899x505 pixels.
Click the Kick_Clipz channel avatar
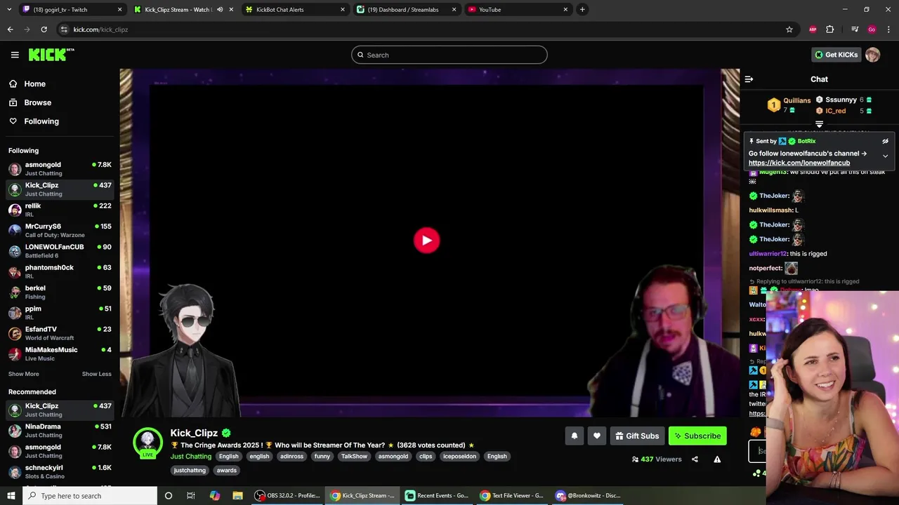tap(147, 442)
